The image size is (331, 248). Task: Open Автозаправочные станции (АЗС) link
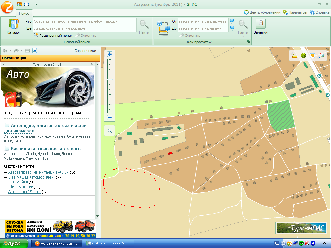click(38, 172)
